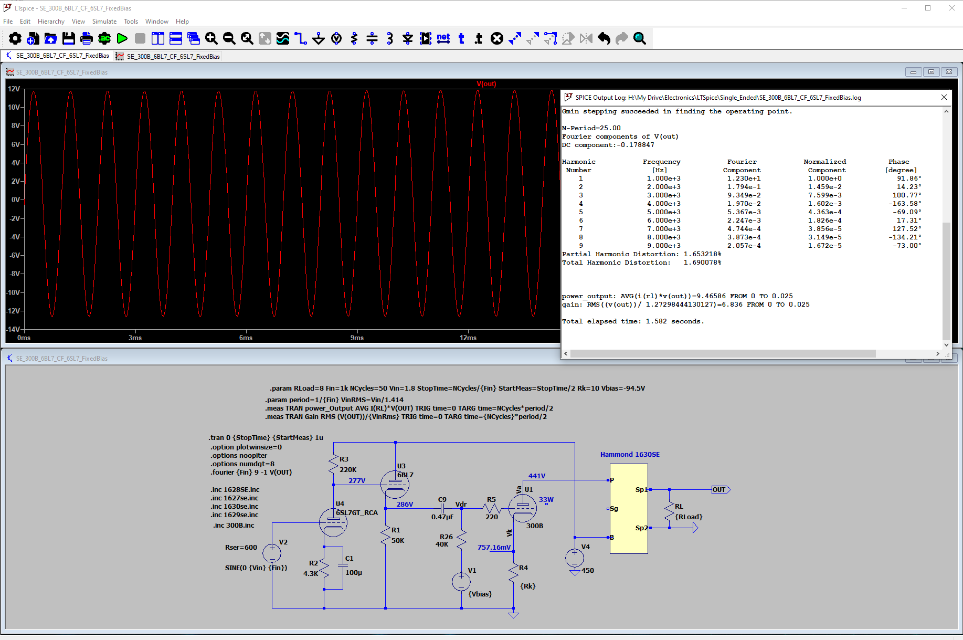Open the Simulate menu
Screen dimensions: 963x640
(x=104, y=22)
